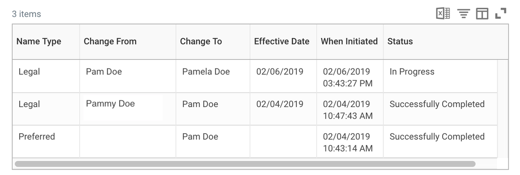The height and width of the screenshot is (175, 520).
Task: Export table to Excel icon
Action: [443, 14]
